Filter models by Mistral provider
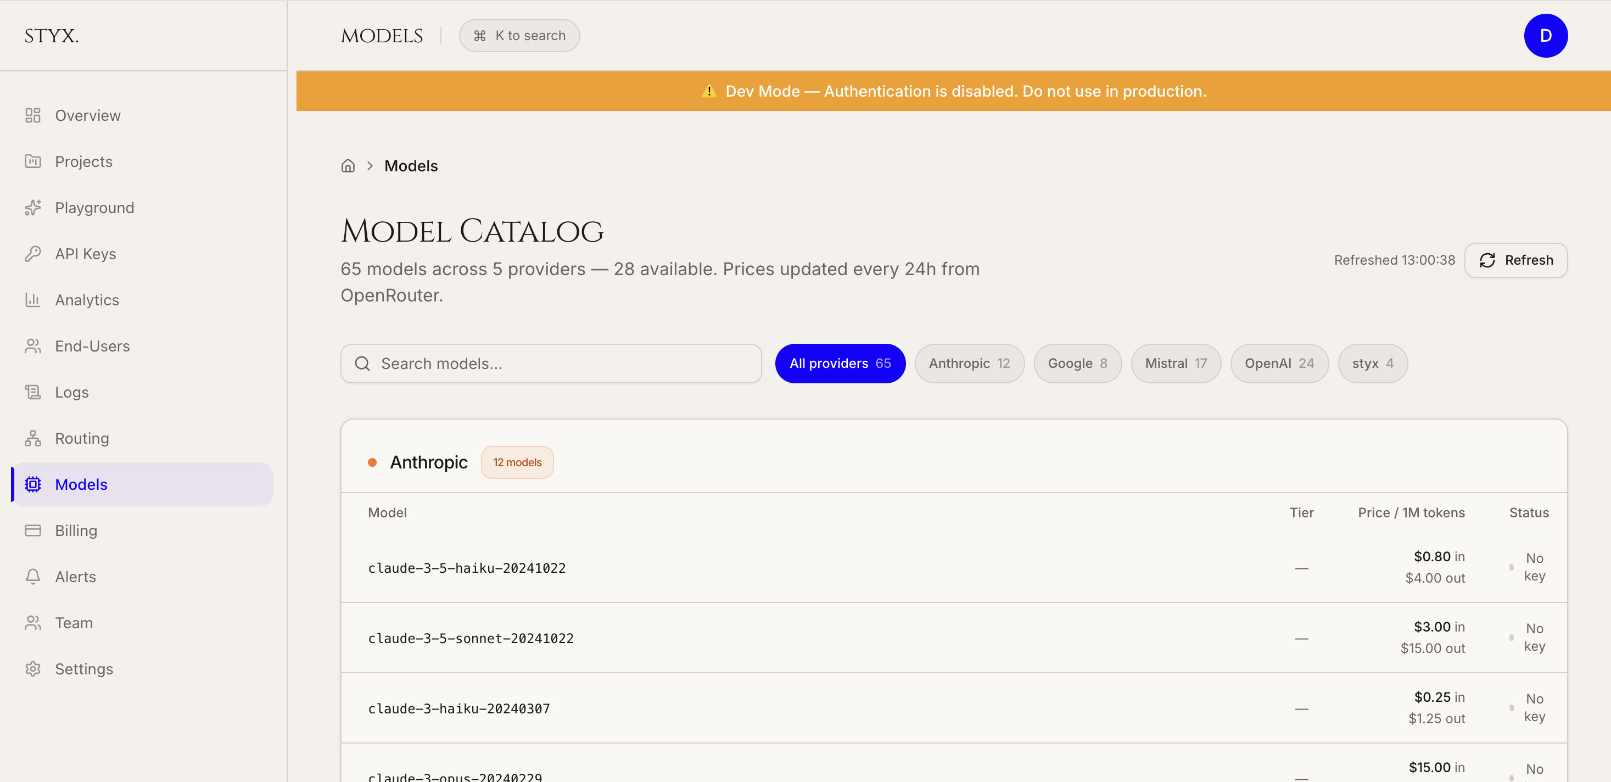 click(1176, 363)
